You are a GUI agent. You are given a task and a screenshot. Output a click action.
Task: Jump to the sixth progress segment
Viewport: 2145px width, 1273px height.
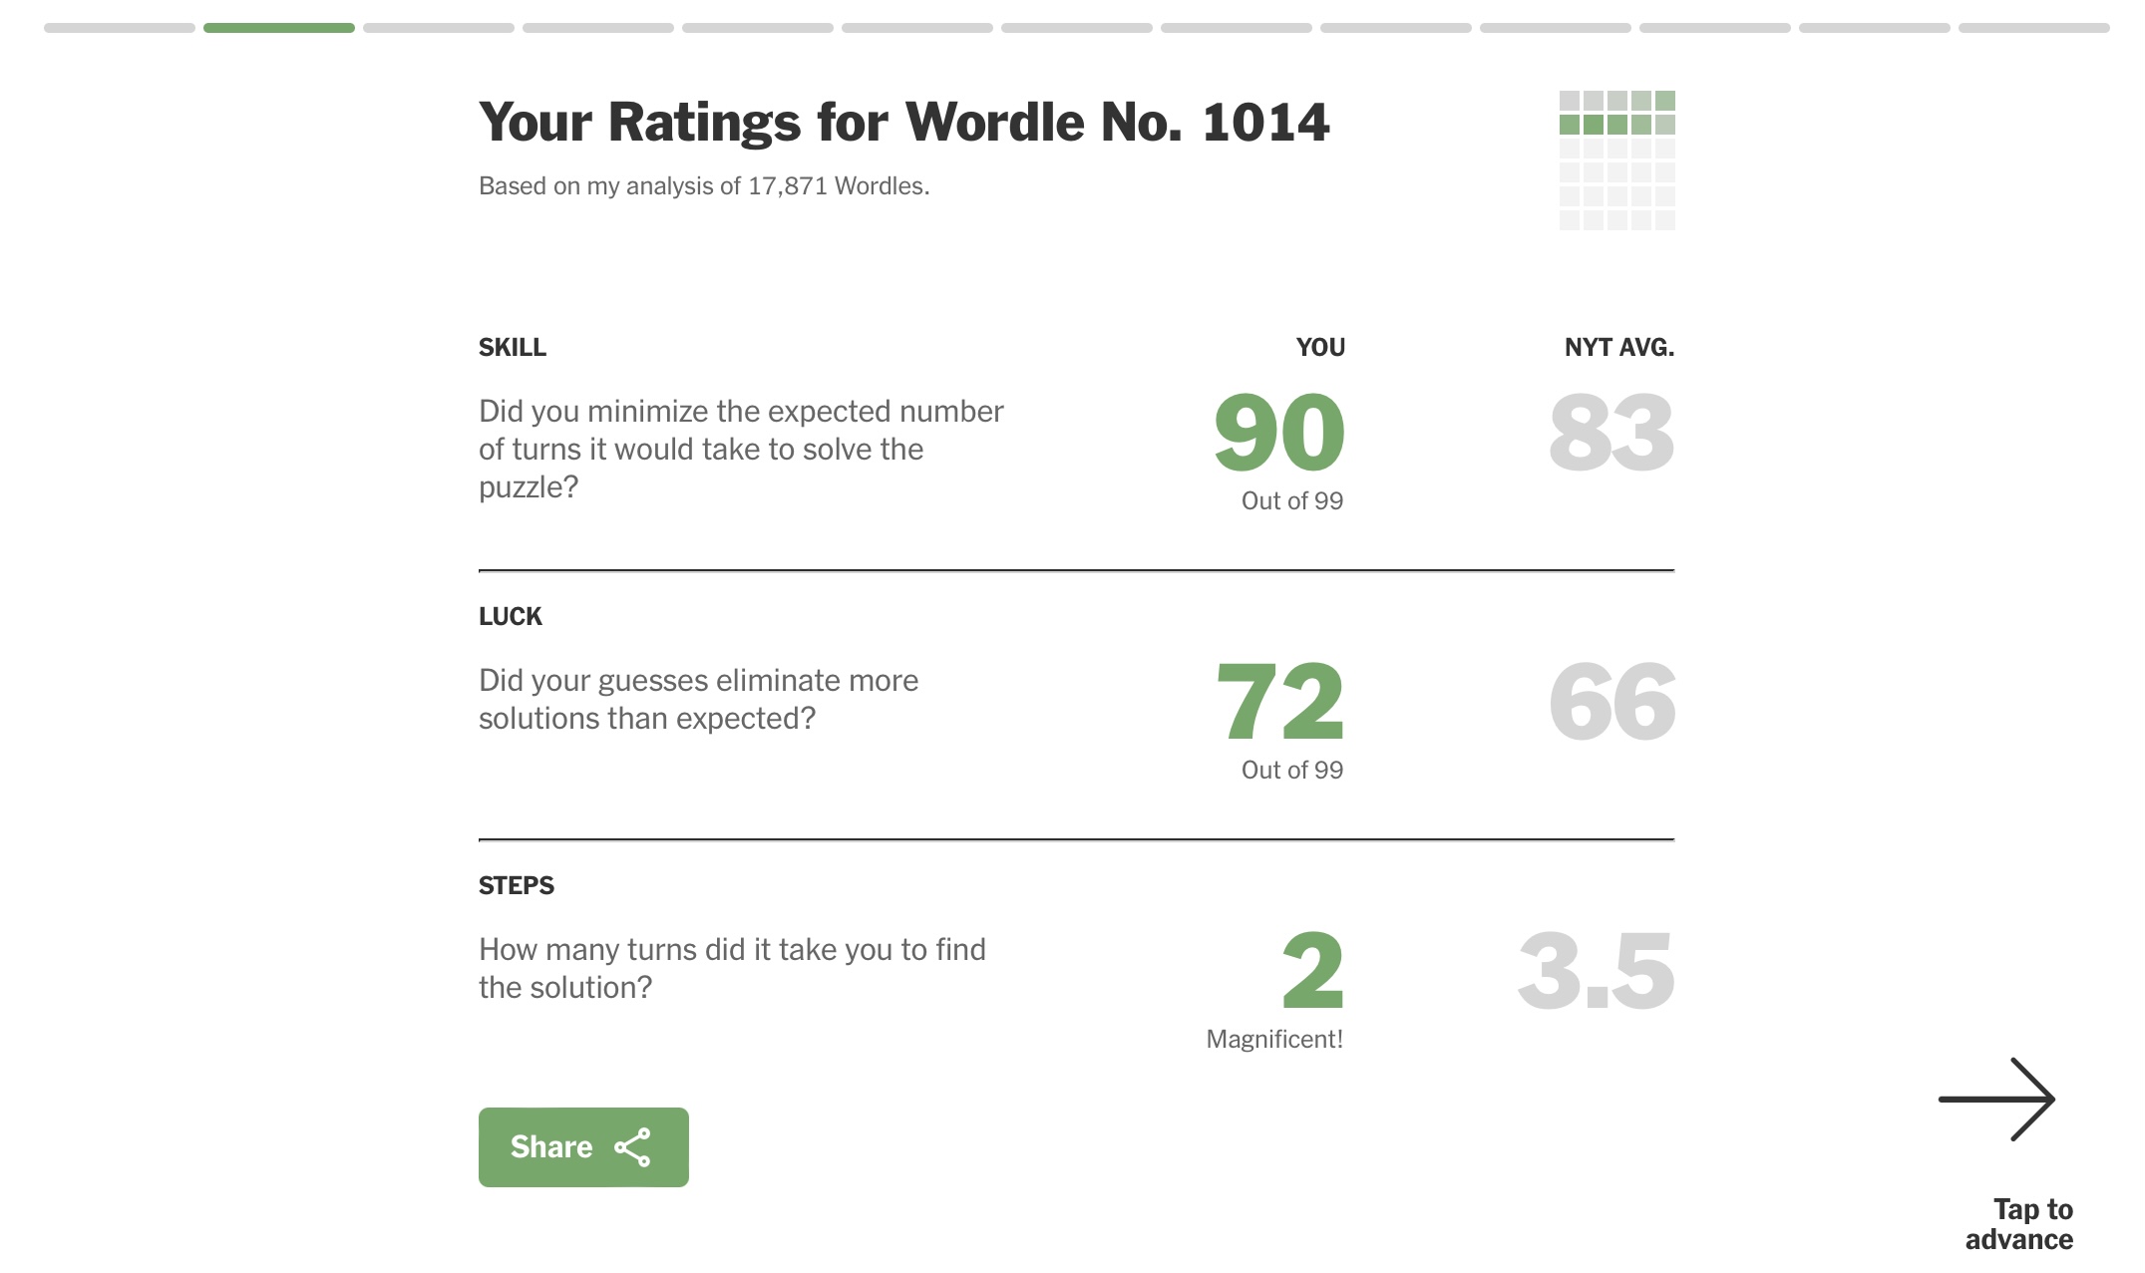[917, 28]
